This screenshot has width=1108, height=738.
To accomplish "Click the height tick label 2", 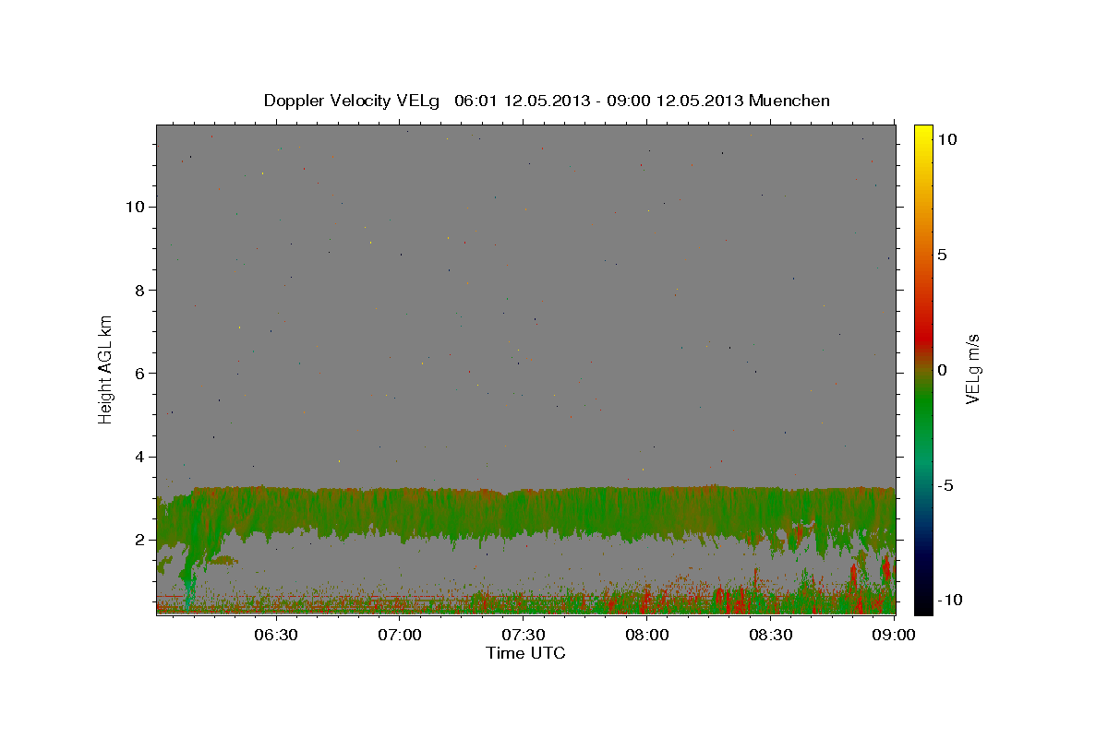I will point(142,540).
